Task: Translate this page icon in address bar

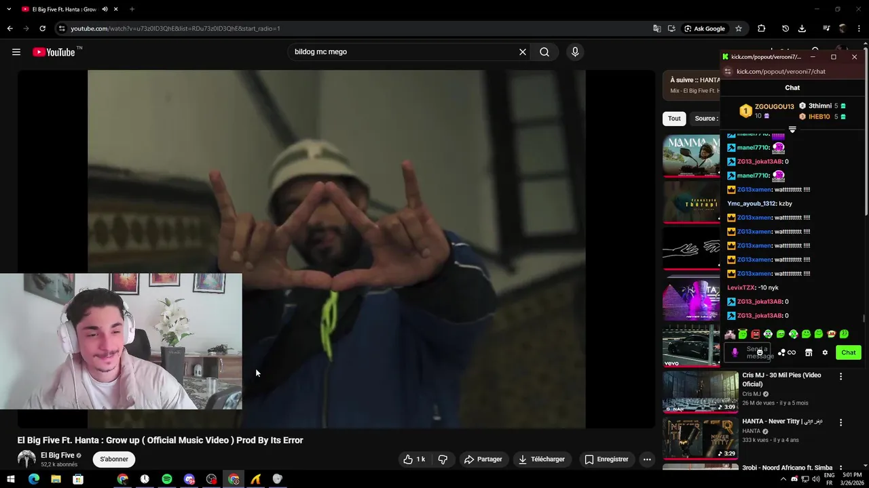Action: coord(657,28)
